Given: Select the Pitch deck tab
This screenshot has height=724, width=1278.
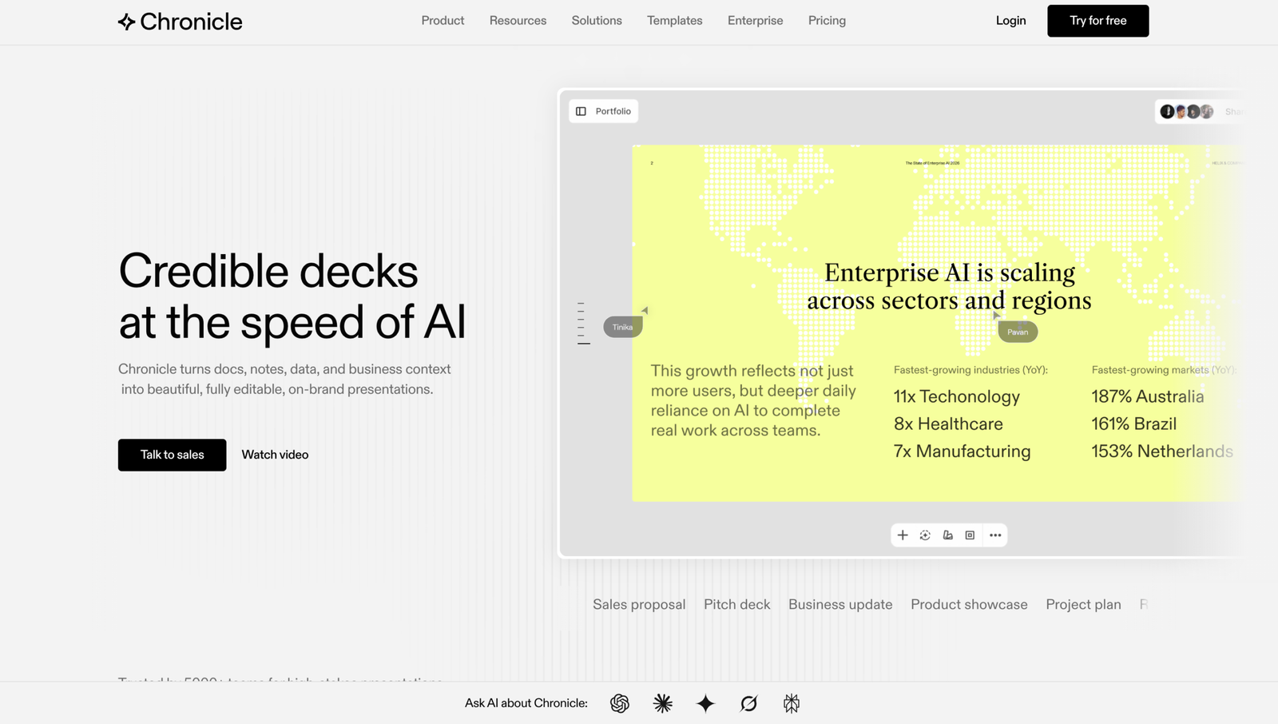Looking at the screenshot, I should (737, 605).
